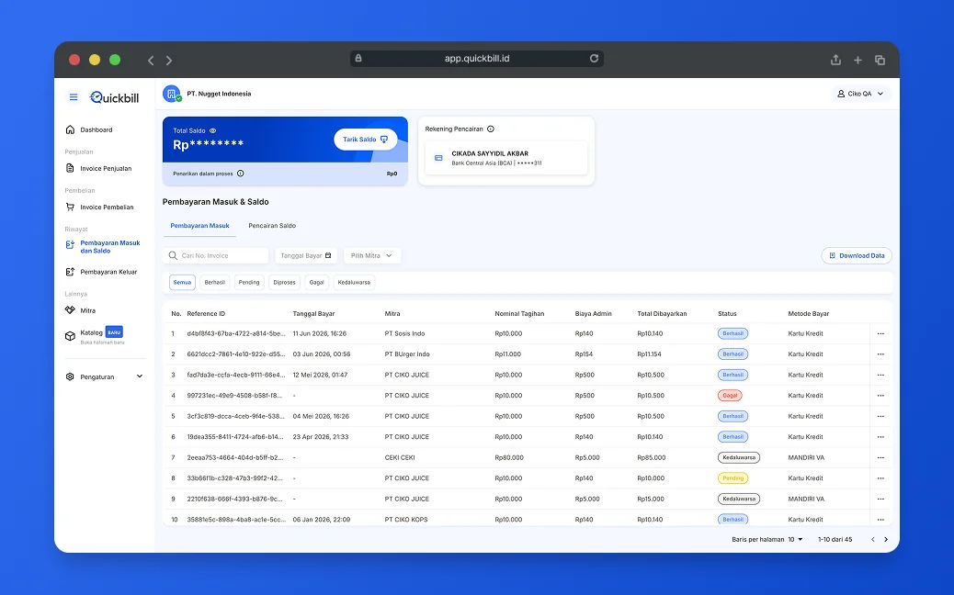Open more options for row 5

880,416
